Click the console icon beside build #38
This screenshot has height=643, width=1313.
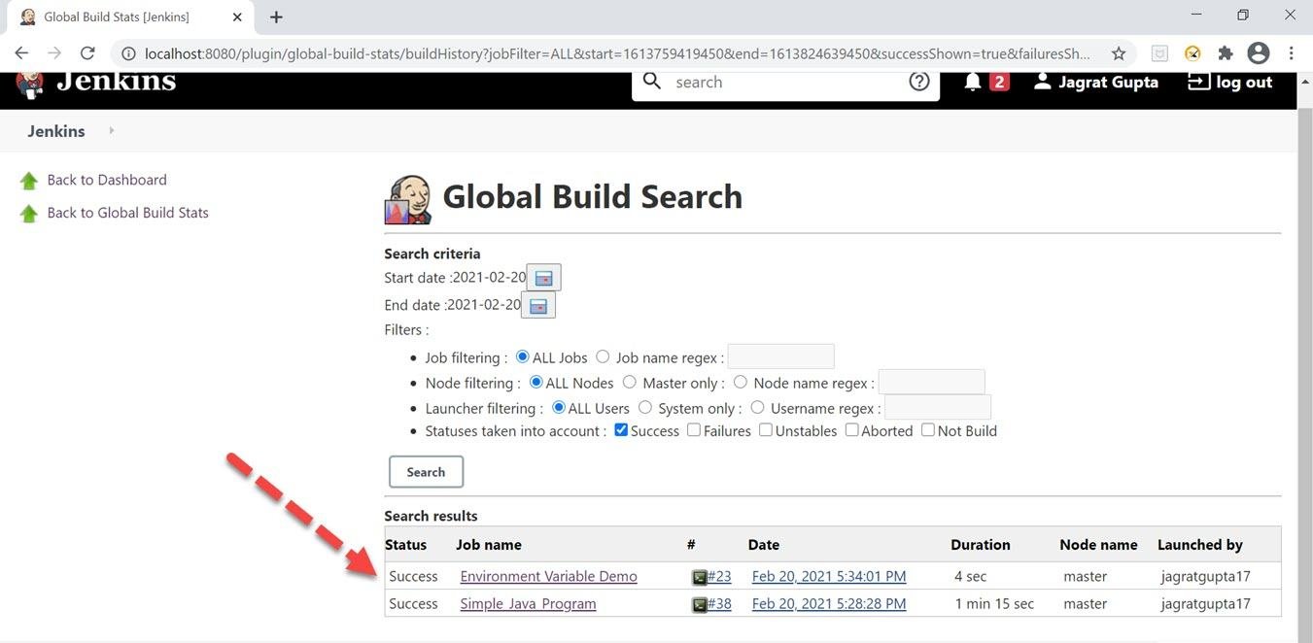pyautogui.click(x=699, y=604)
